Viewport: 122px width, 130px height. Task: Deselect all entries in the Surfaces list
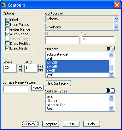[x=113, y=48]
